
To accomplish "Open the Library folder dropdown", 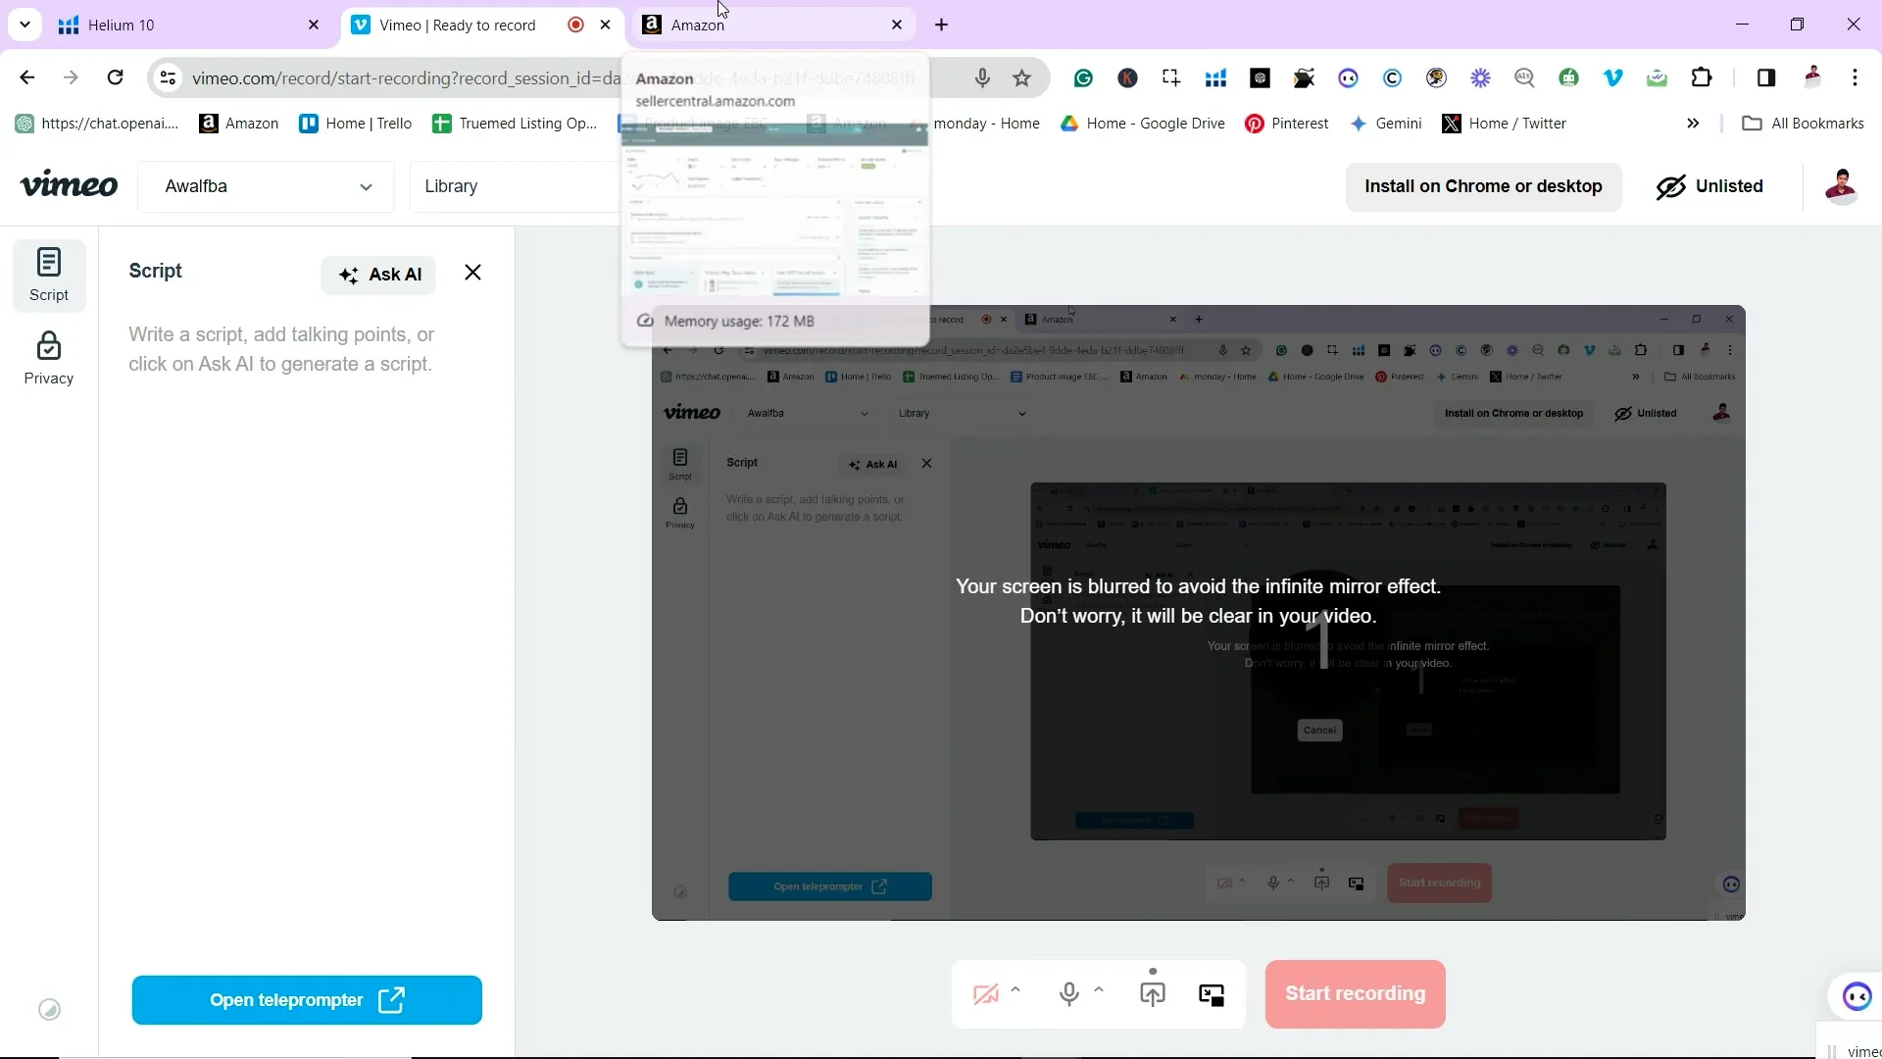I will tap(516, 186).
